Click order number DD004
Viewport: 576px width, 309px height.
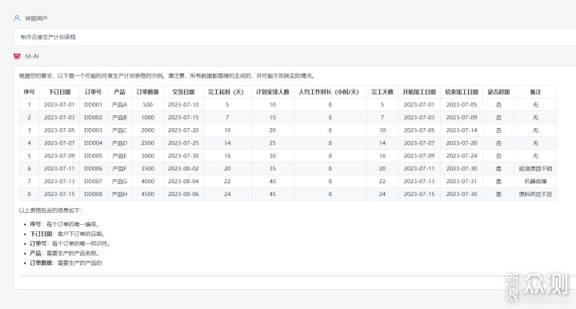[x=94, y=143]
